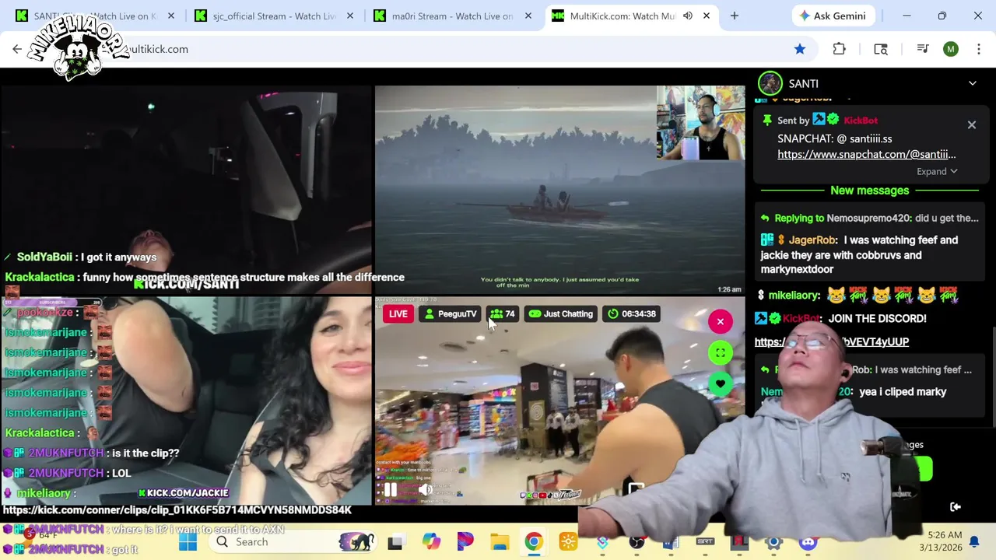Open a new browser tab

(x=734, y=16)
